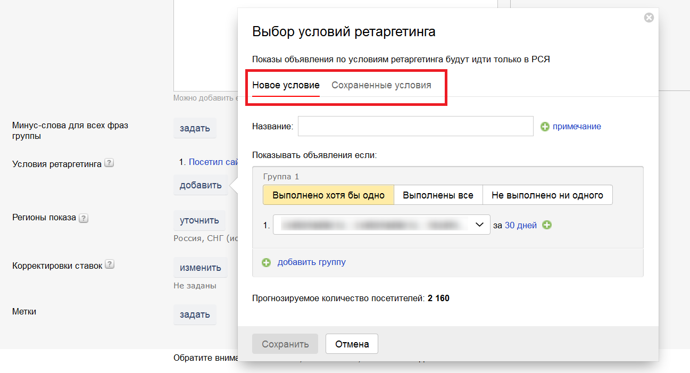The image size is (690, 373).
Task: Expand the goal selection dropdown in Группа 1
Action: (381, 225)
